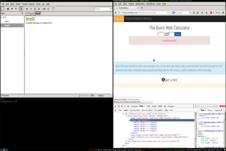Collapse the CTF tree node in Zim index
Image resolution: width=226 pixels, height=151 pixels.
pyautogui.click(x=2, y=17)
